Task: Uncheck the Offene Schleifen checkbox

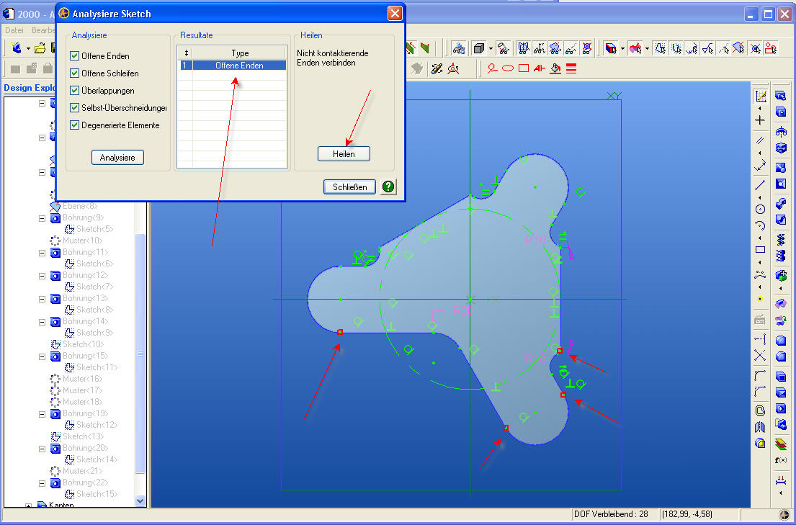Action: click(x=75, y=73)
